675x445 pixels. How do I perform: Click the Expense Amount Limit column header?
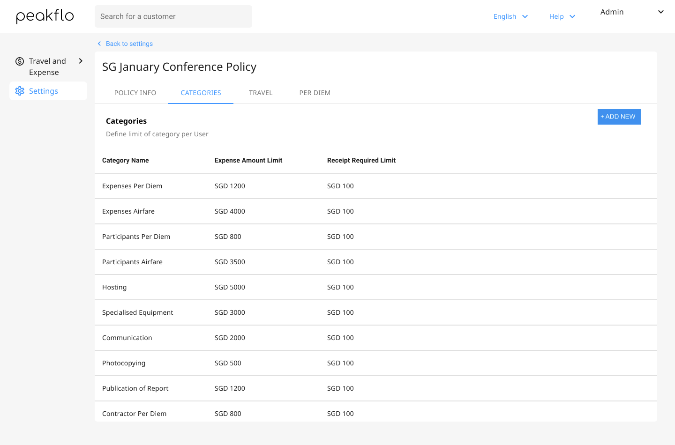coord(248,160)
